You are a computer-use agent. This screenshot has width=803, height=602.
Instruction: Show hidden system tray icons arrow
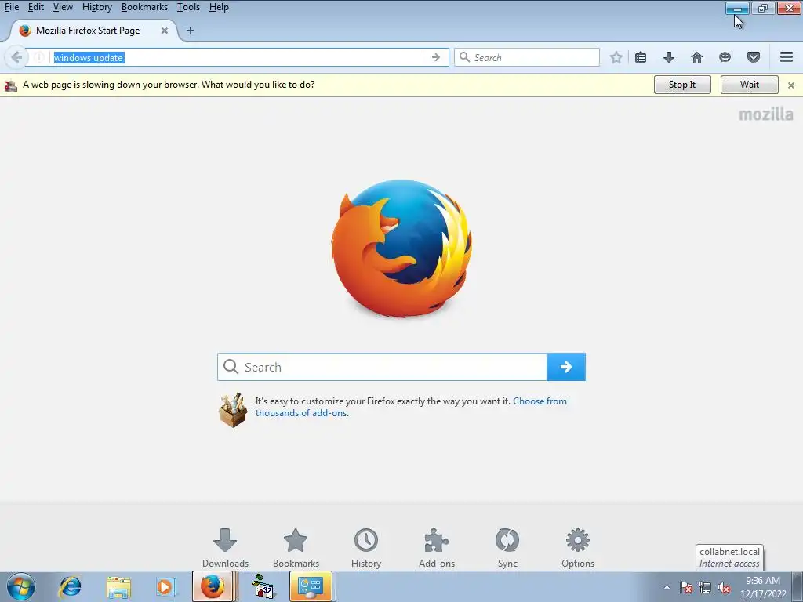pyautogui.click(x=667, y=587)
